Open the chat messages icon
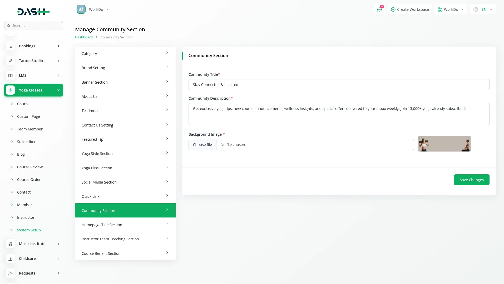The height and width of the screenshot is (284, 504). point(379,9)
